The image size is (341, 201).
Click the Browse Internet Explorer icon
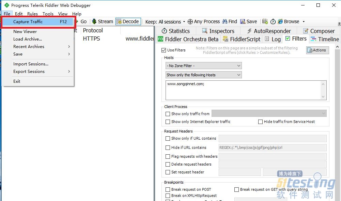[280, 21]
